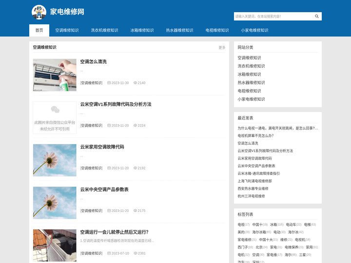Open 洗衣机维修知识 in the navigation bar

coord(104,30)
